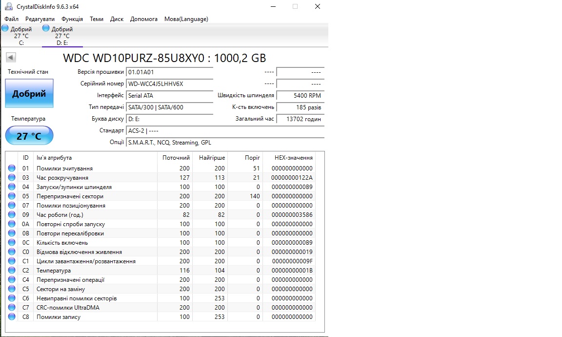Open the Мова(Language) menu
The image size is (562, 337).
tap(186, 19)
